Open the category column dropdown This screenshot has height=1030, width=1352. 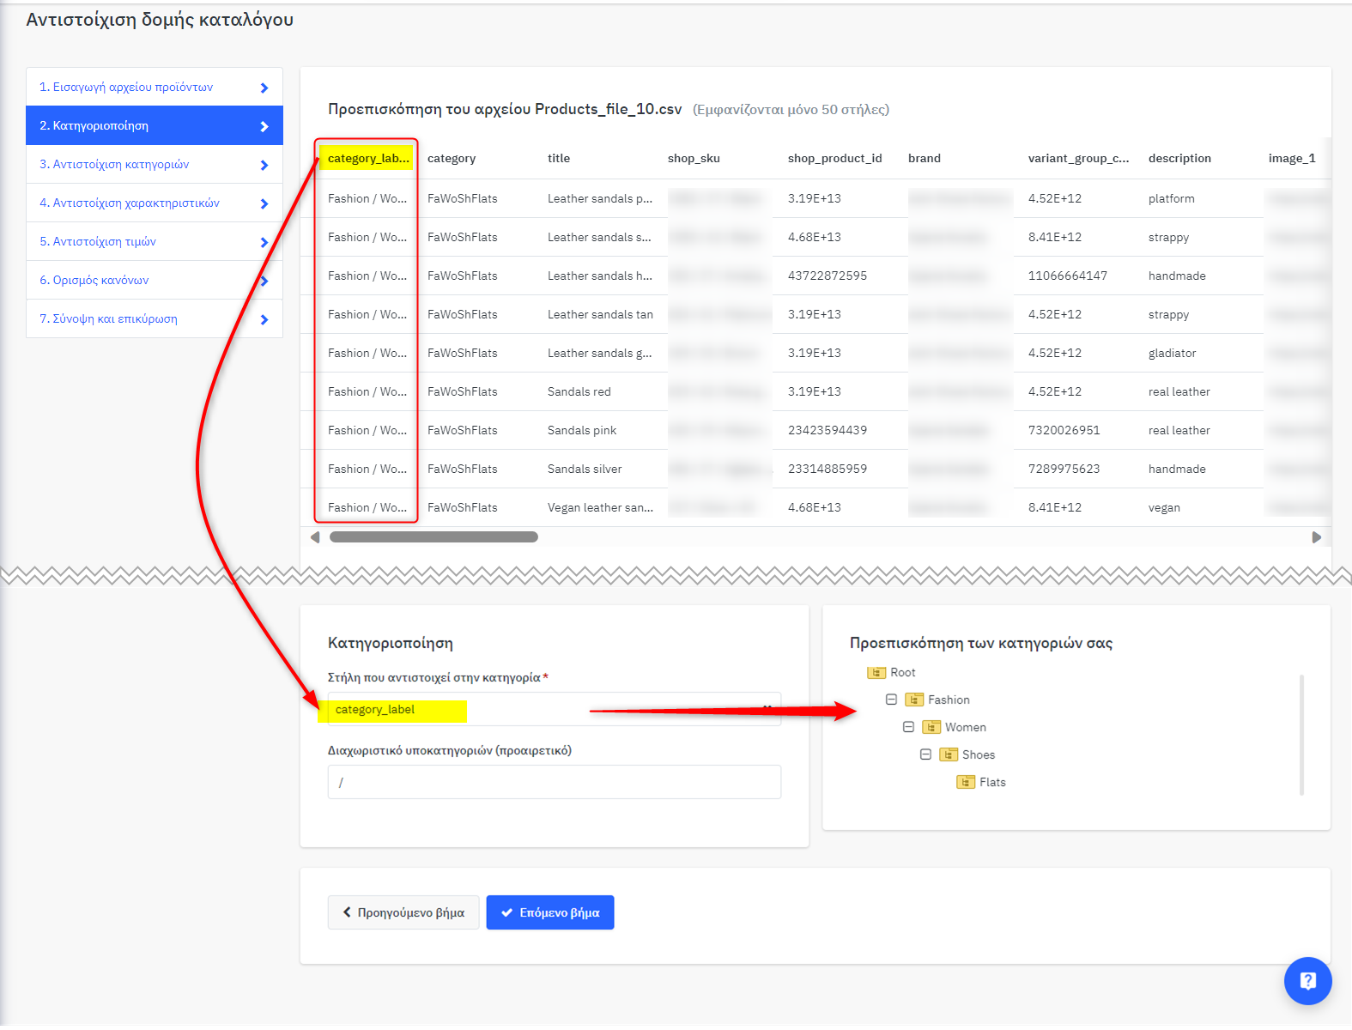[554, 710]
